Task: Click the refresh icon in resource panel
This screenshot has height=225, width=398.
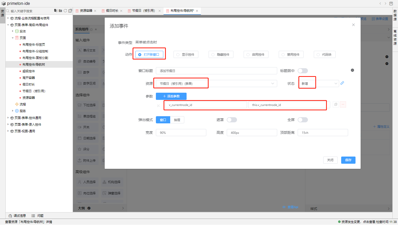Action: [65, 11]
